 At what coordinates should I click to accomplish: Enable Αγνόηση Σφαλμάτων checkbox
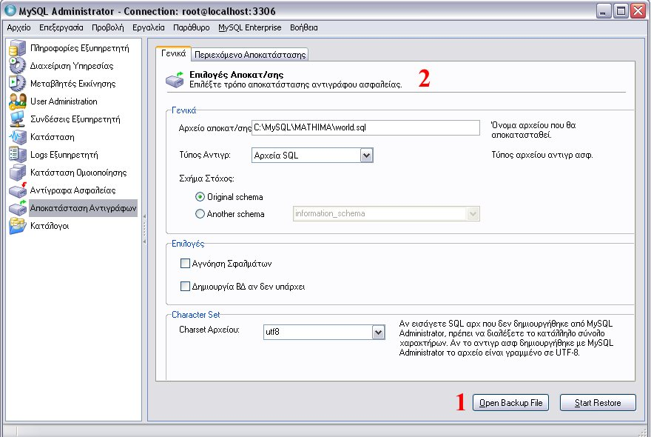[x=185, y=263]
